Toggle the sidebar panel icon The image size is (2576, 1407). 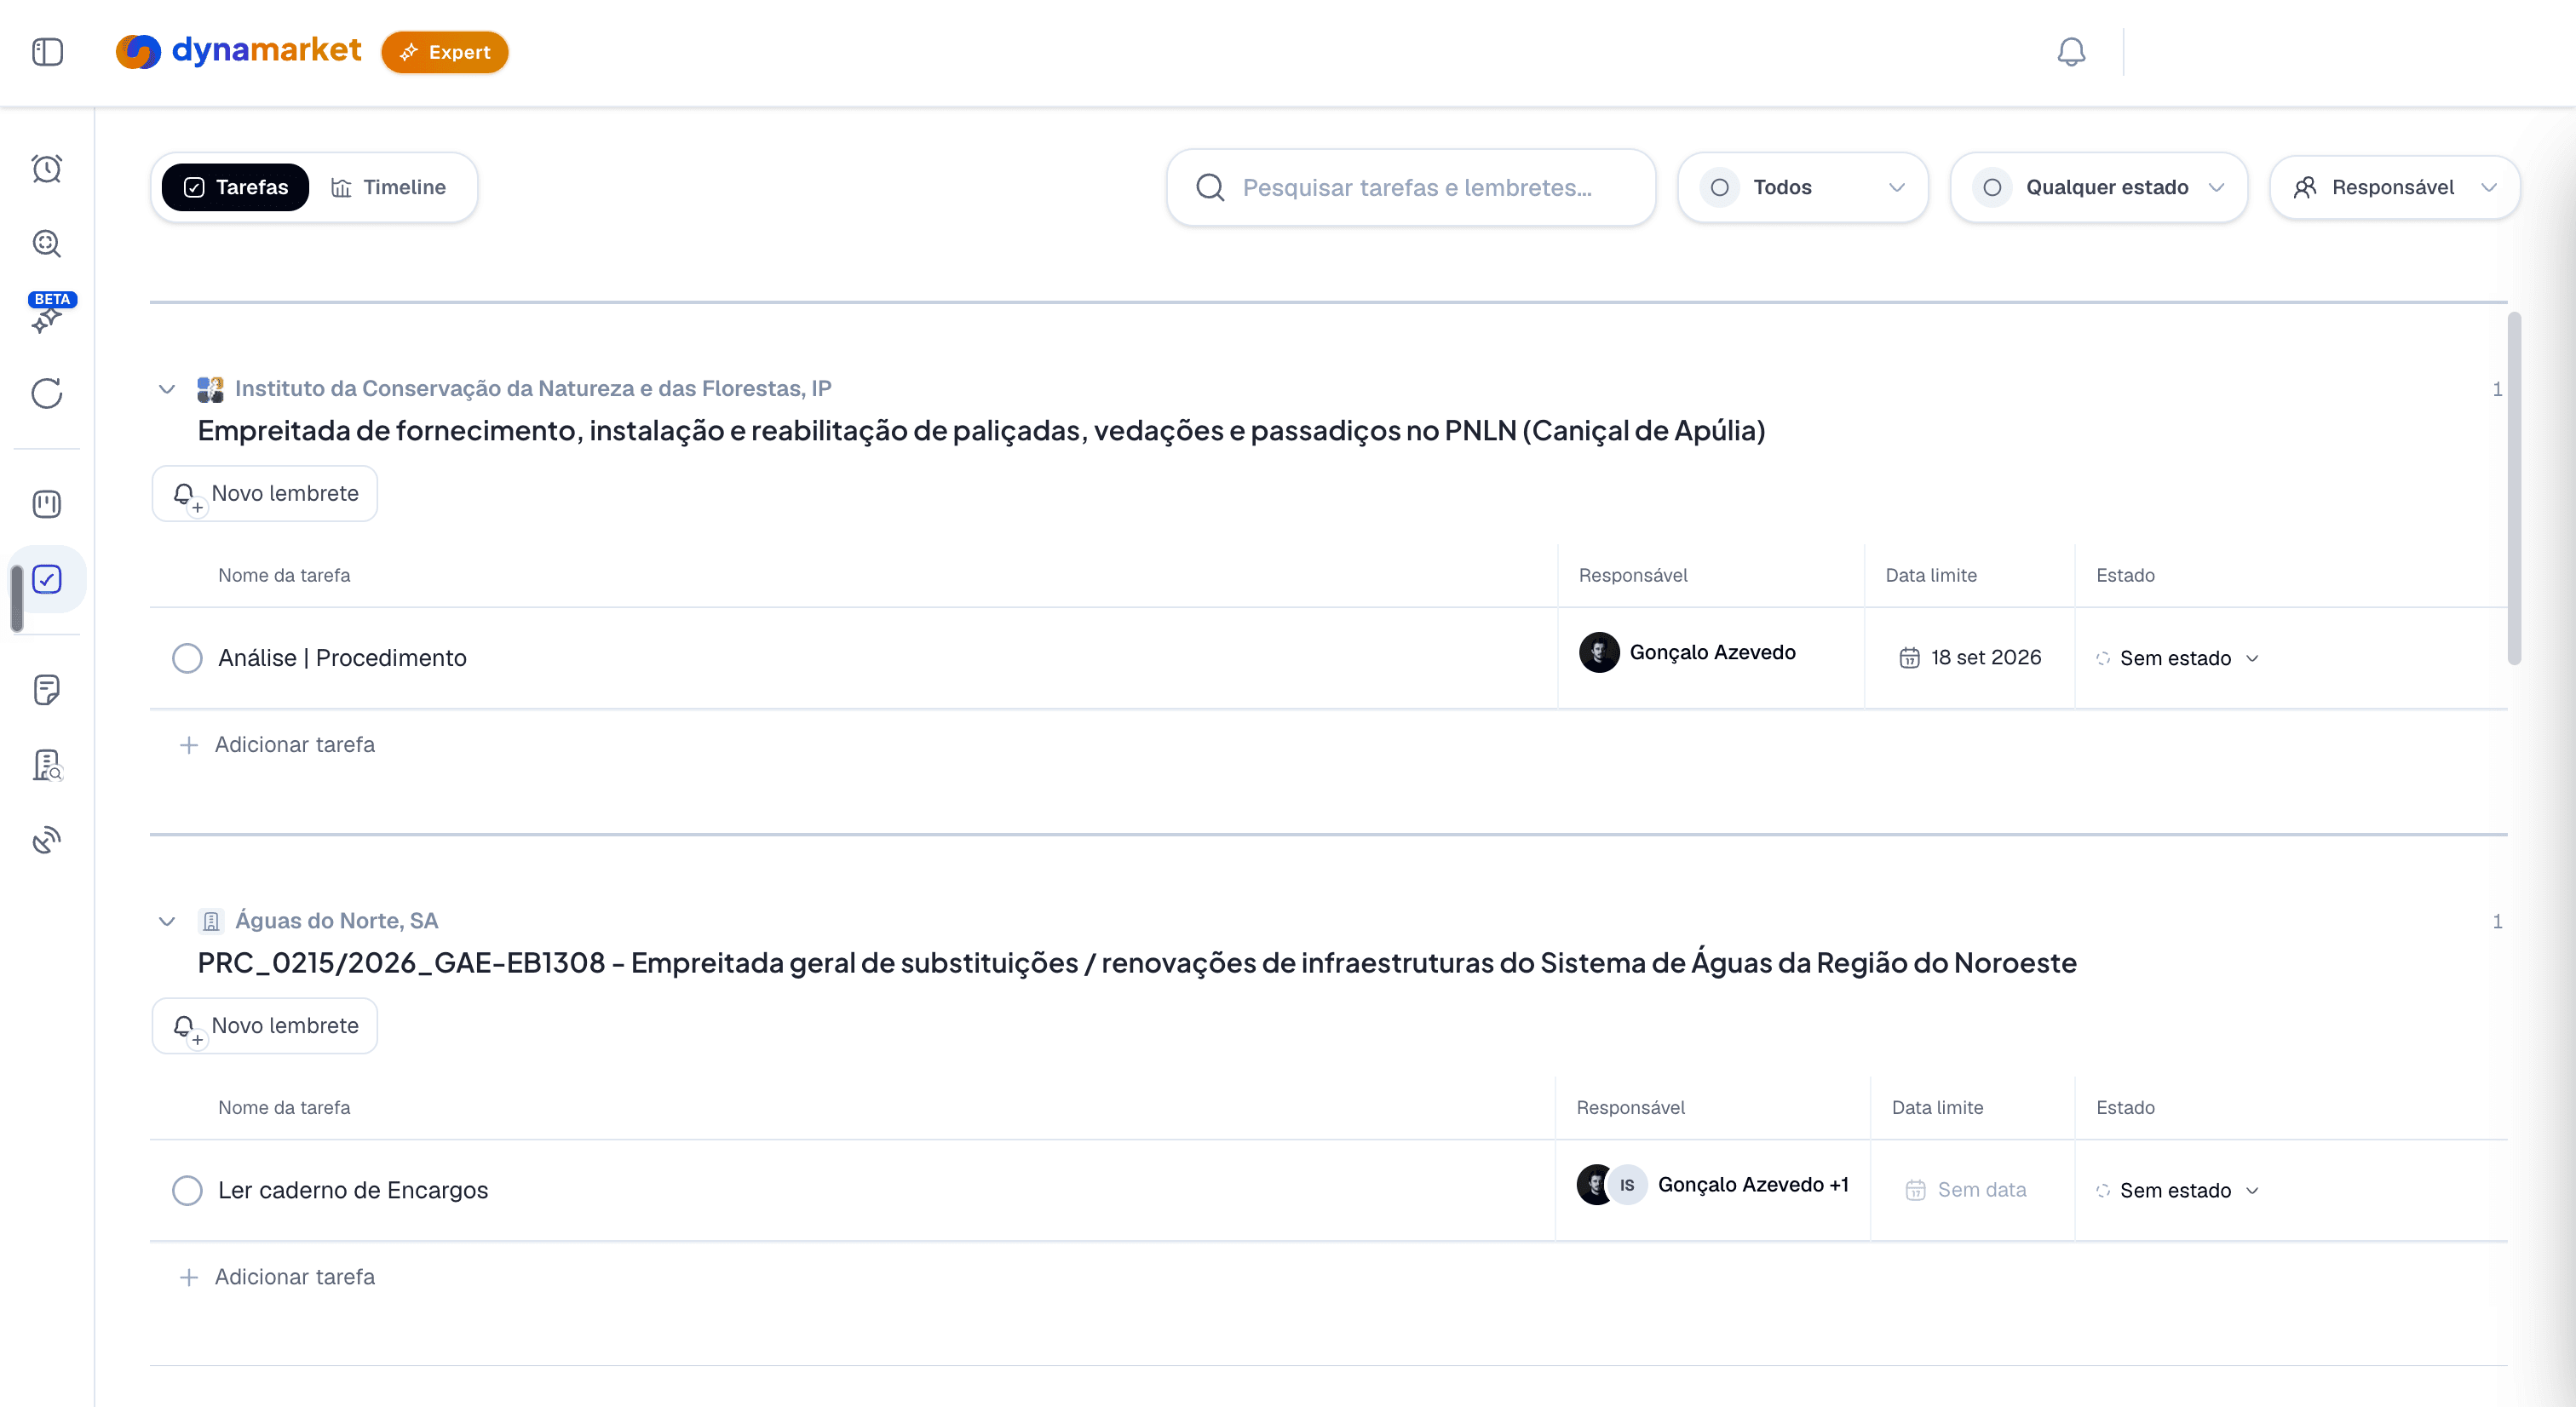click(47, 52)
